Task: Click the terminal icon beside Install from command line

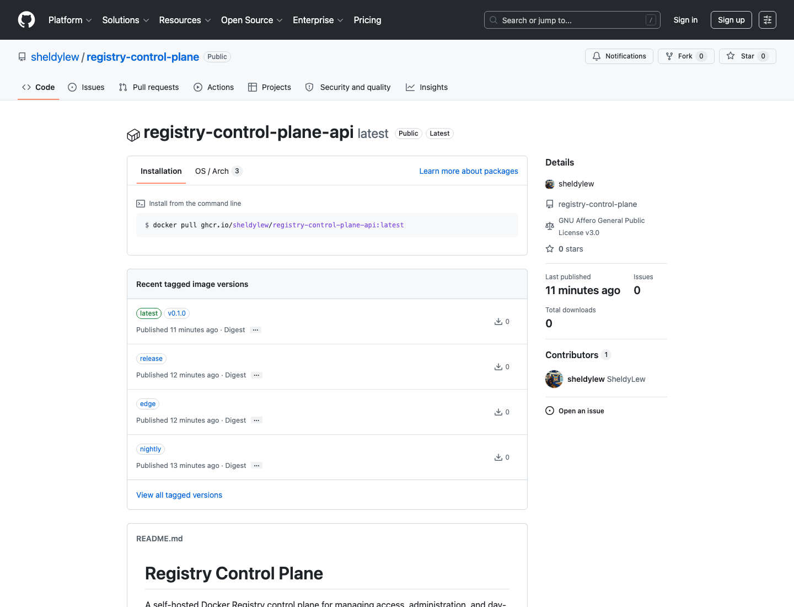Action: [x=141, y=204]
